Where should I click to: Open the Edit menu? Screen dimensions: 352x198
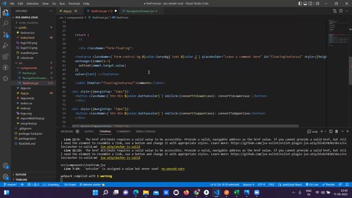(x=20, y=4)
